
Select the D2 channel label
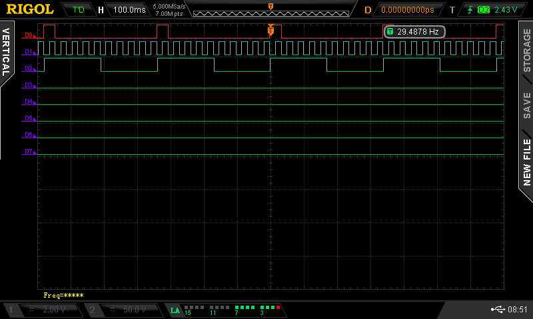pos(29,68)
